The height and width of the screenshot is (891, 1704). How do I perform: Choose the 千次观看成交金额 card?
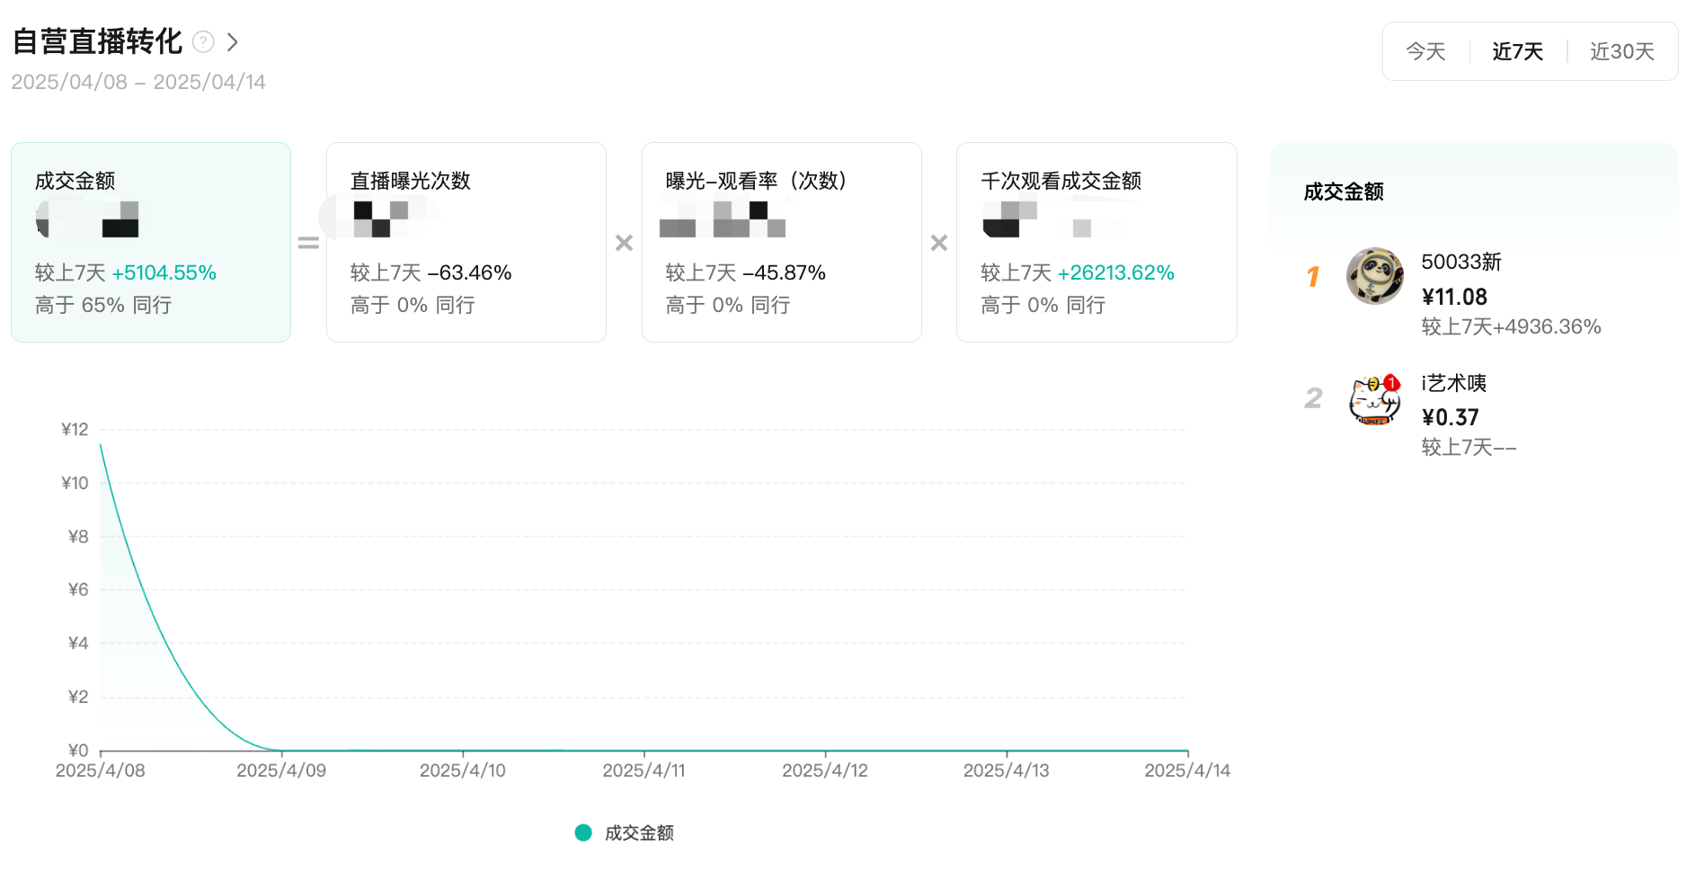1096,242
